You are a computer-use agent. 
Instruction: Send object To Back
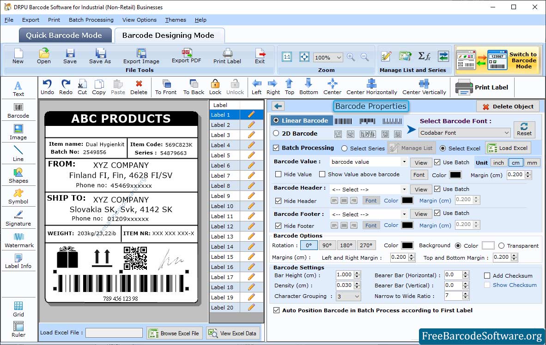click(194, 87)
